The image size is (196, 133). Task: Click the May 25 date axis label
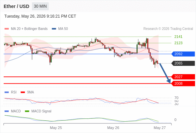(x=56, y=128)
